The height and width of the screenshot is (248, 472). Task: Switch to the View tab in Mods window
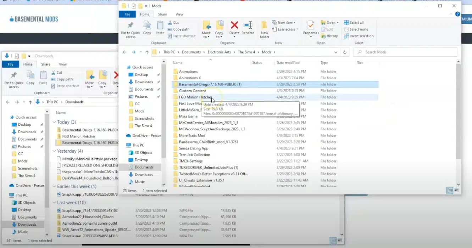pyautogui.click(x=179, y=14)
